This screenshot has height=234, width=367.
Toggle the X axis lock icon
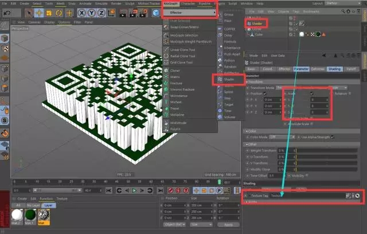click(x=83, y=12)
